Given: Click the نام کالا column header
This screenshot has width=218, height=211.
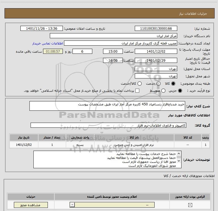Looking at the screenshot, I should tap(134, 137).
